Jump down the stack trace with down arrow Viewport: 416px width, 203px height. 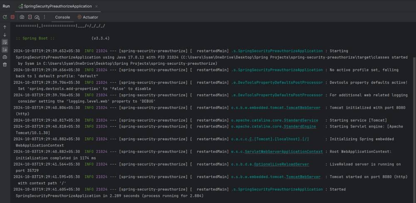tap(5, 35)
